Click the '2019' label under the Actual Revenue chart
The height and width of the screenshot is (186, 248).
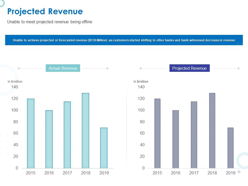coord(104,173)
